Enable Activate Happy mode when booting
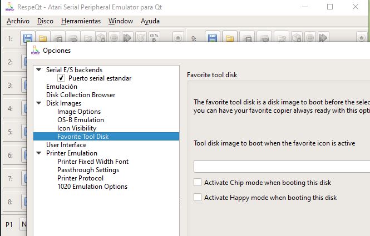 (198, 197)
